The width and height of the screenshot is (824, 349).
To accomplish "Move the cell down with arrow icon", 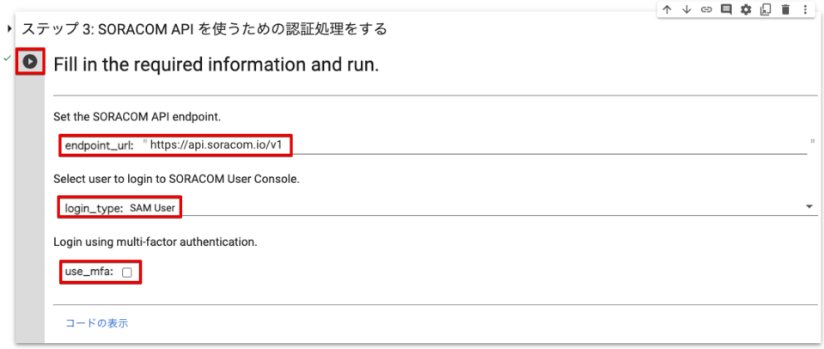I will (x=687, y=10).
